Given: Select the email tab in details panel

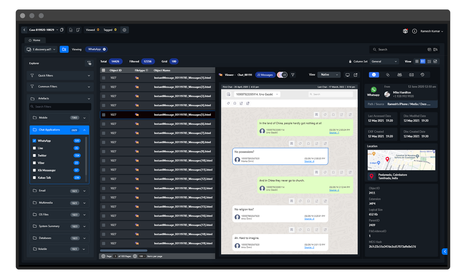Looking at the screenshot, I should click(x=411, y=75).
